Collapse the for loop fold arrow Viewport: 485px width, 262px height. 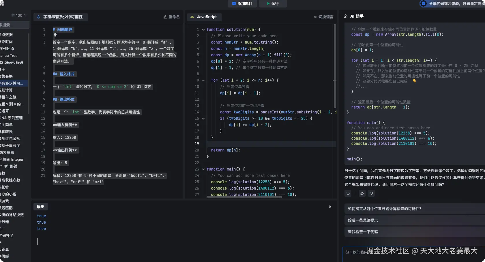[203, 81]
